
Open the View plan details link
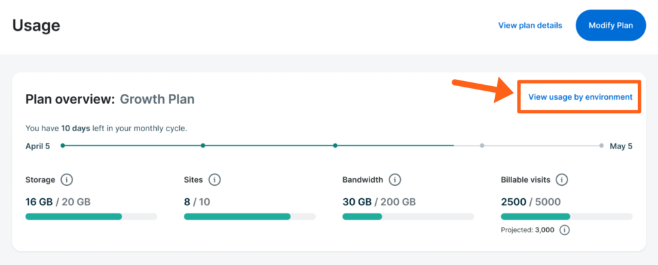530,26
